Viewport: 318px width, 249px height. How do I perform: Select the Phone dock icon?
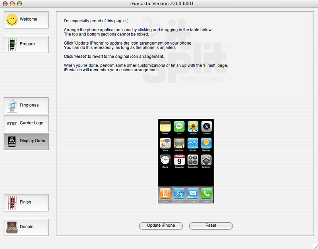[206, 193]
